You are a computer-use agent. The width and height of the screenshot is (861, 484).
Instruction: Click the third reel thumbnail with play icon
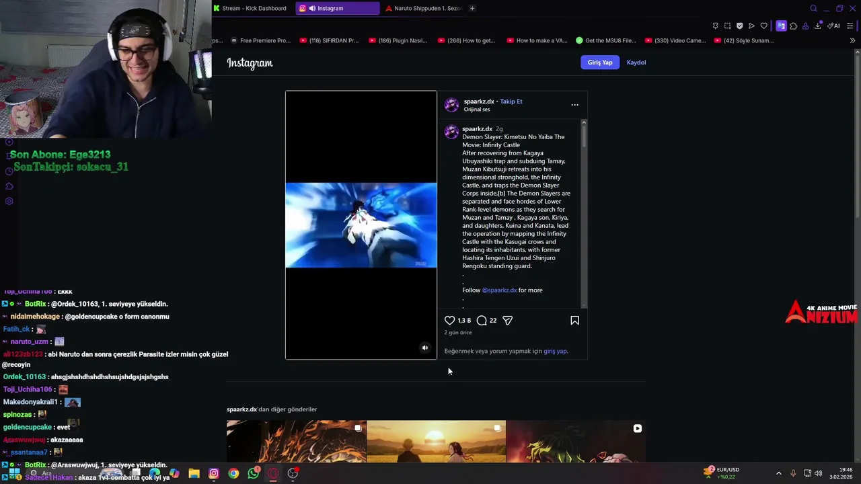point(576,442)
